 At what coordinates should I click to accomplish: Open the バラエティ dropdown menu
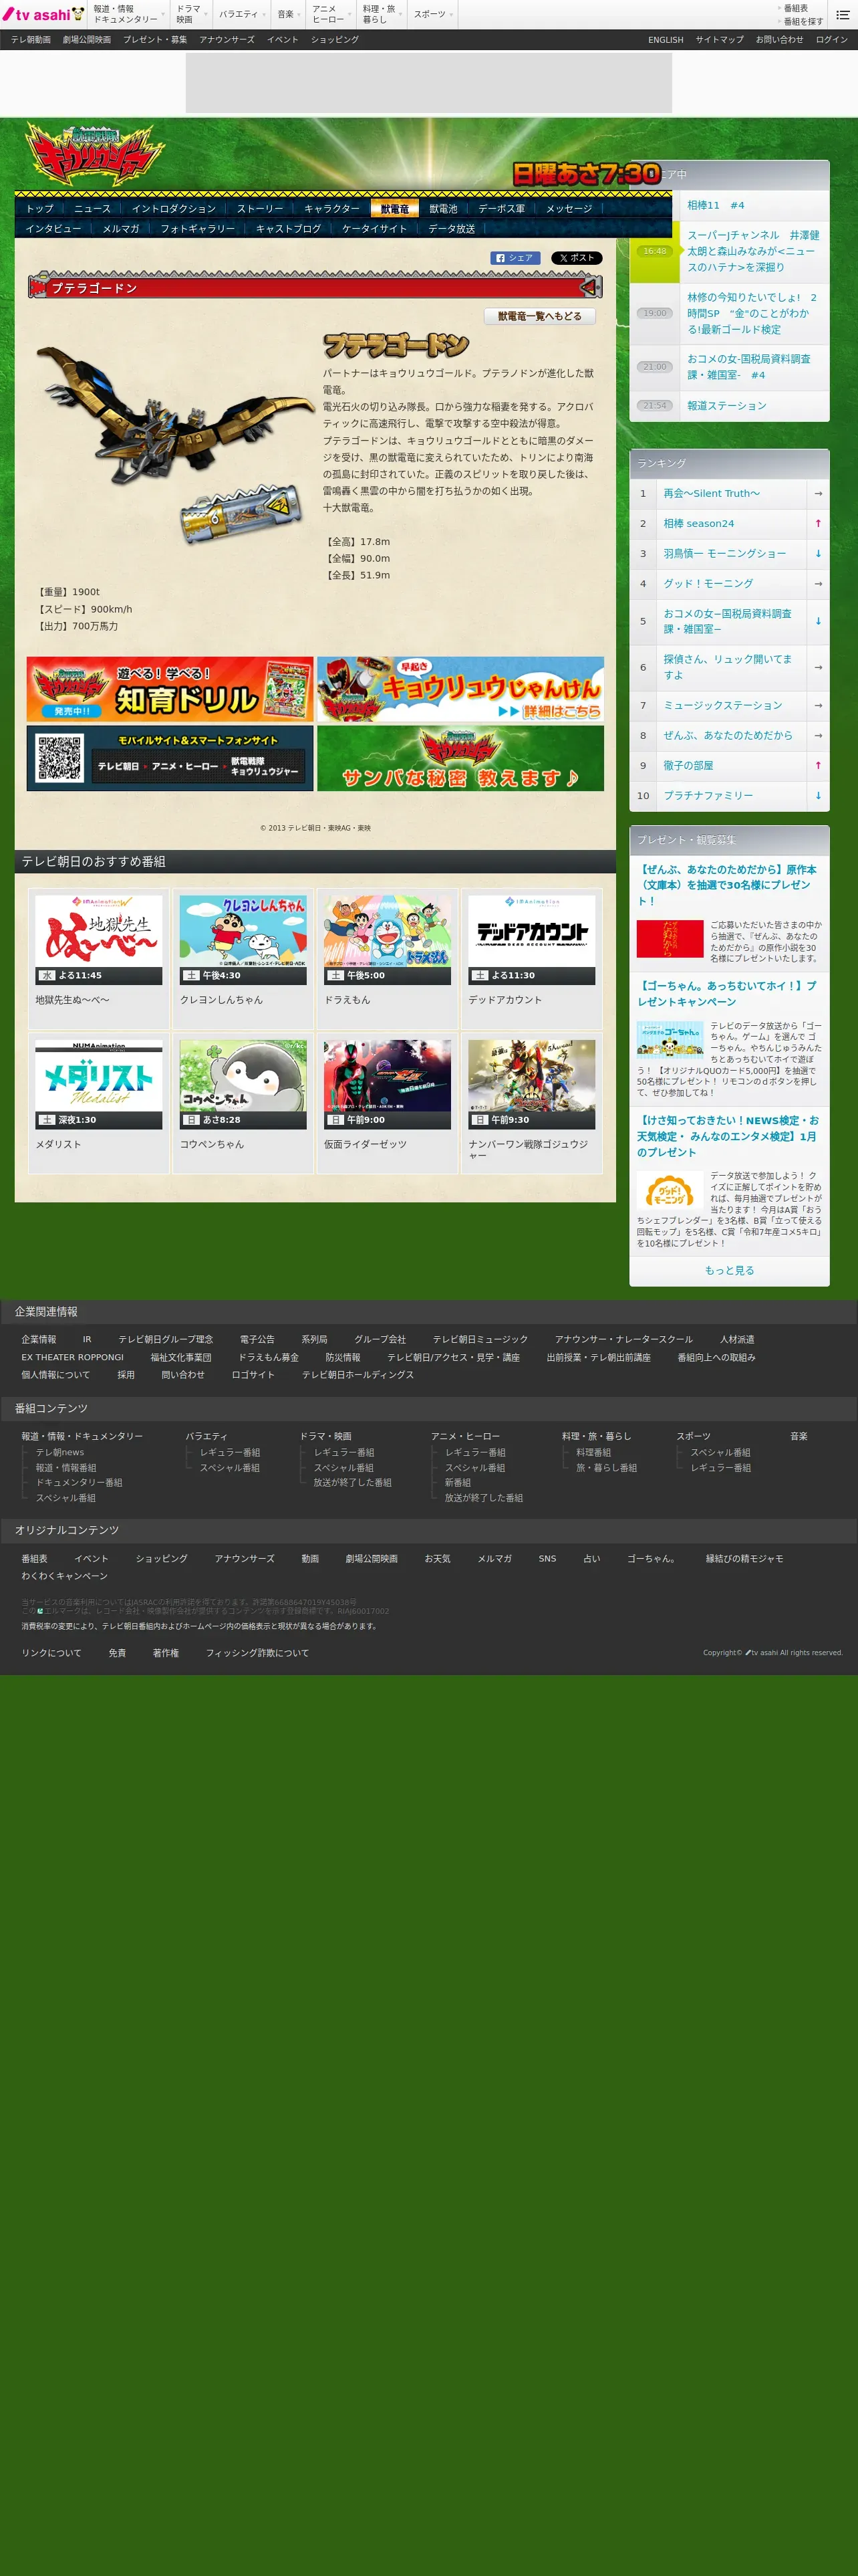[x=243, y=14]
